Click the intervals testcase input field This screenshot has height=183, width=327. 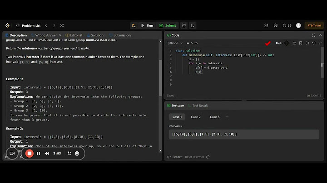pyautogui.click(x=244, y=135)
